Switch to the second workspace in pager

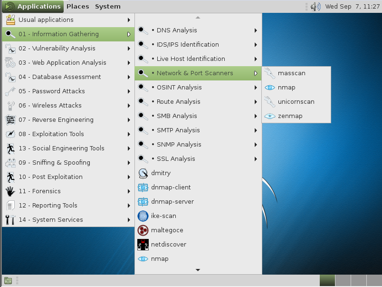click(x=343, y=281)
